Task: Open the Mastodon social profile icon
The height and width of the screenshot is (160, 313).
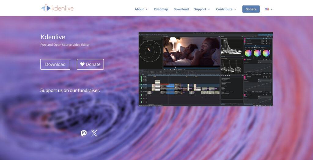Action: point(83,133)
